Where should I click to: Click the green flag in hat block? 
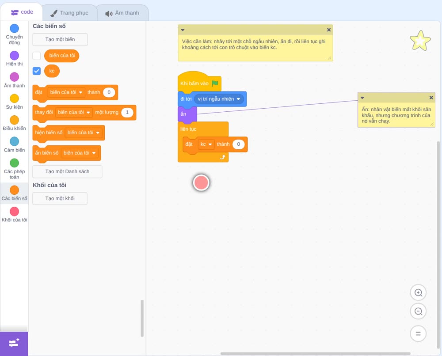click(x=215, y=83)
